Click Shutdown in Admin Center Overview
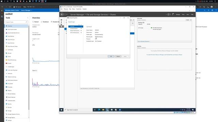 pyautogui.click(x=45, y=22)
